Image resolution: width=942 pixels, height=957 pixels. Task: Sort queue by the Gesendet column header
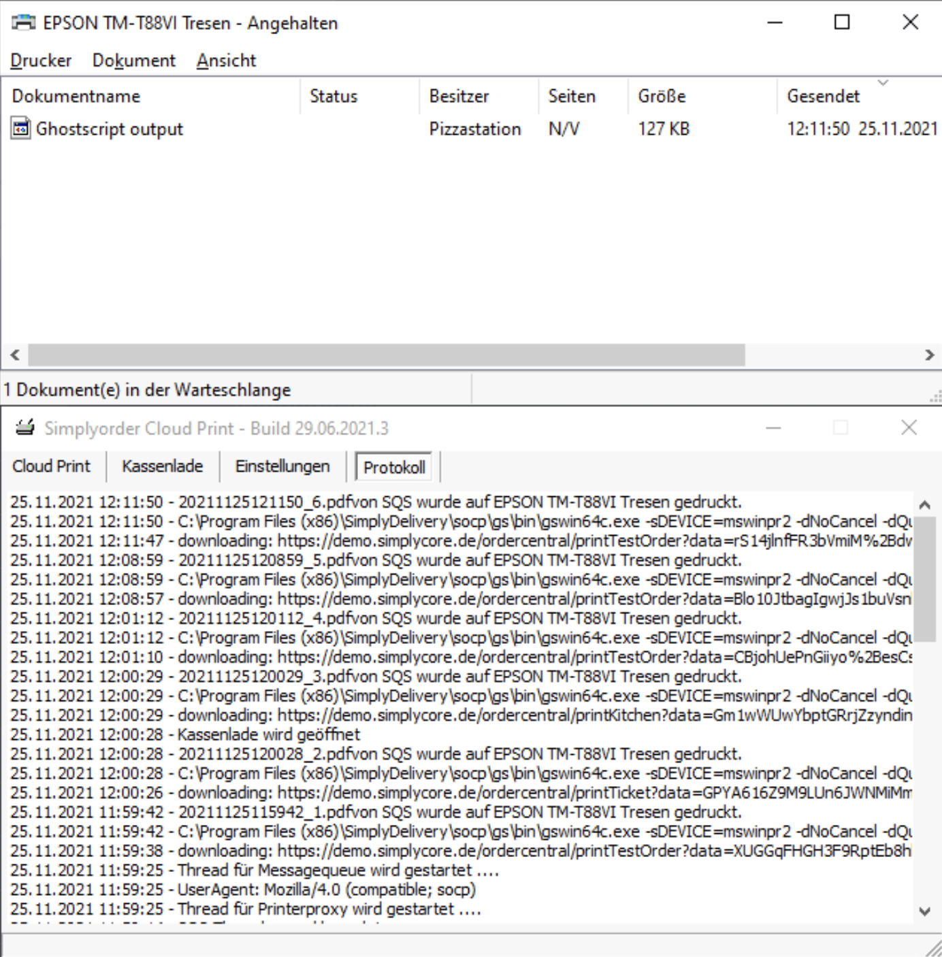(x=859, y=96)
